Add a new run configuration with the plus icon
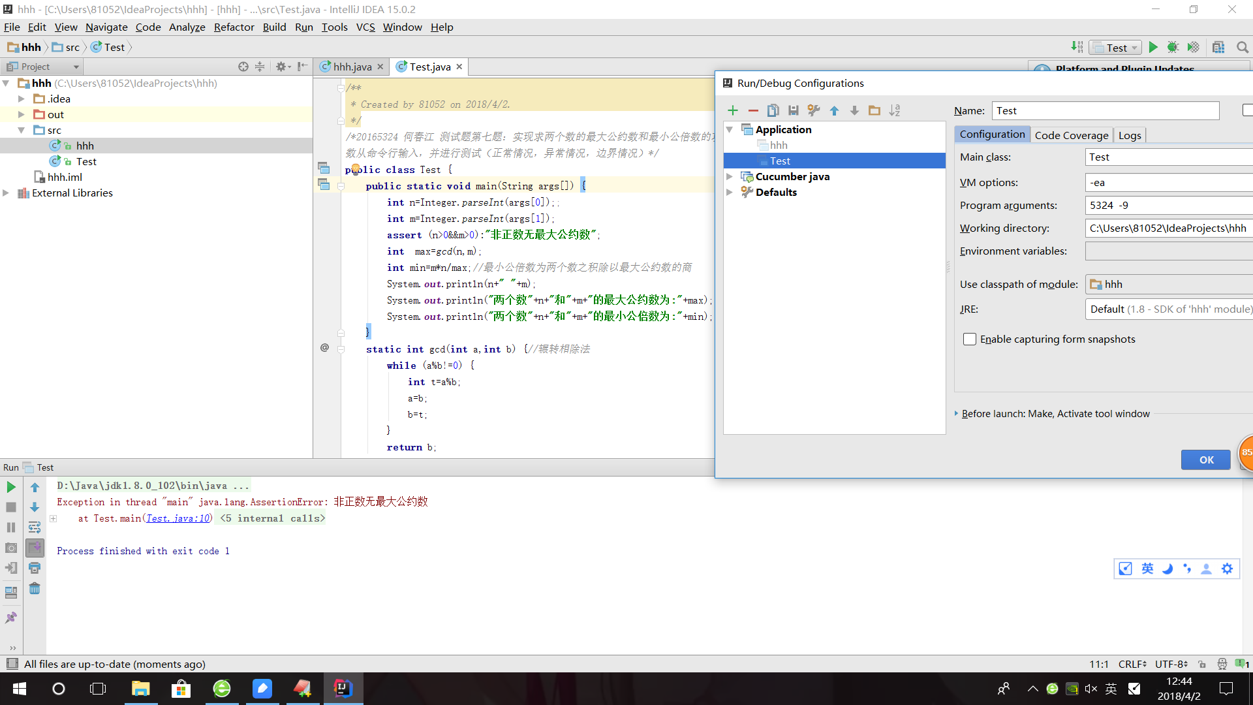This screenshot has width=1253, height=705. (733, 110)
